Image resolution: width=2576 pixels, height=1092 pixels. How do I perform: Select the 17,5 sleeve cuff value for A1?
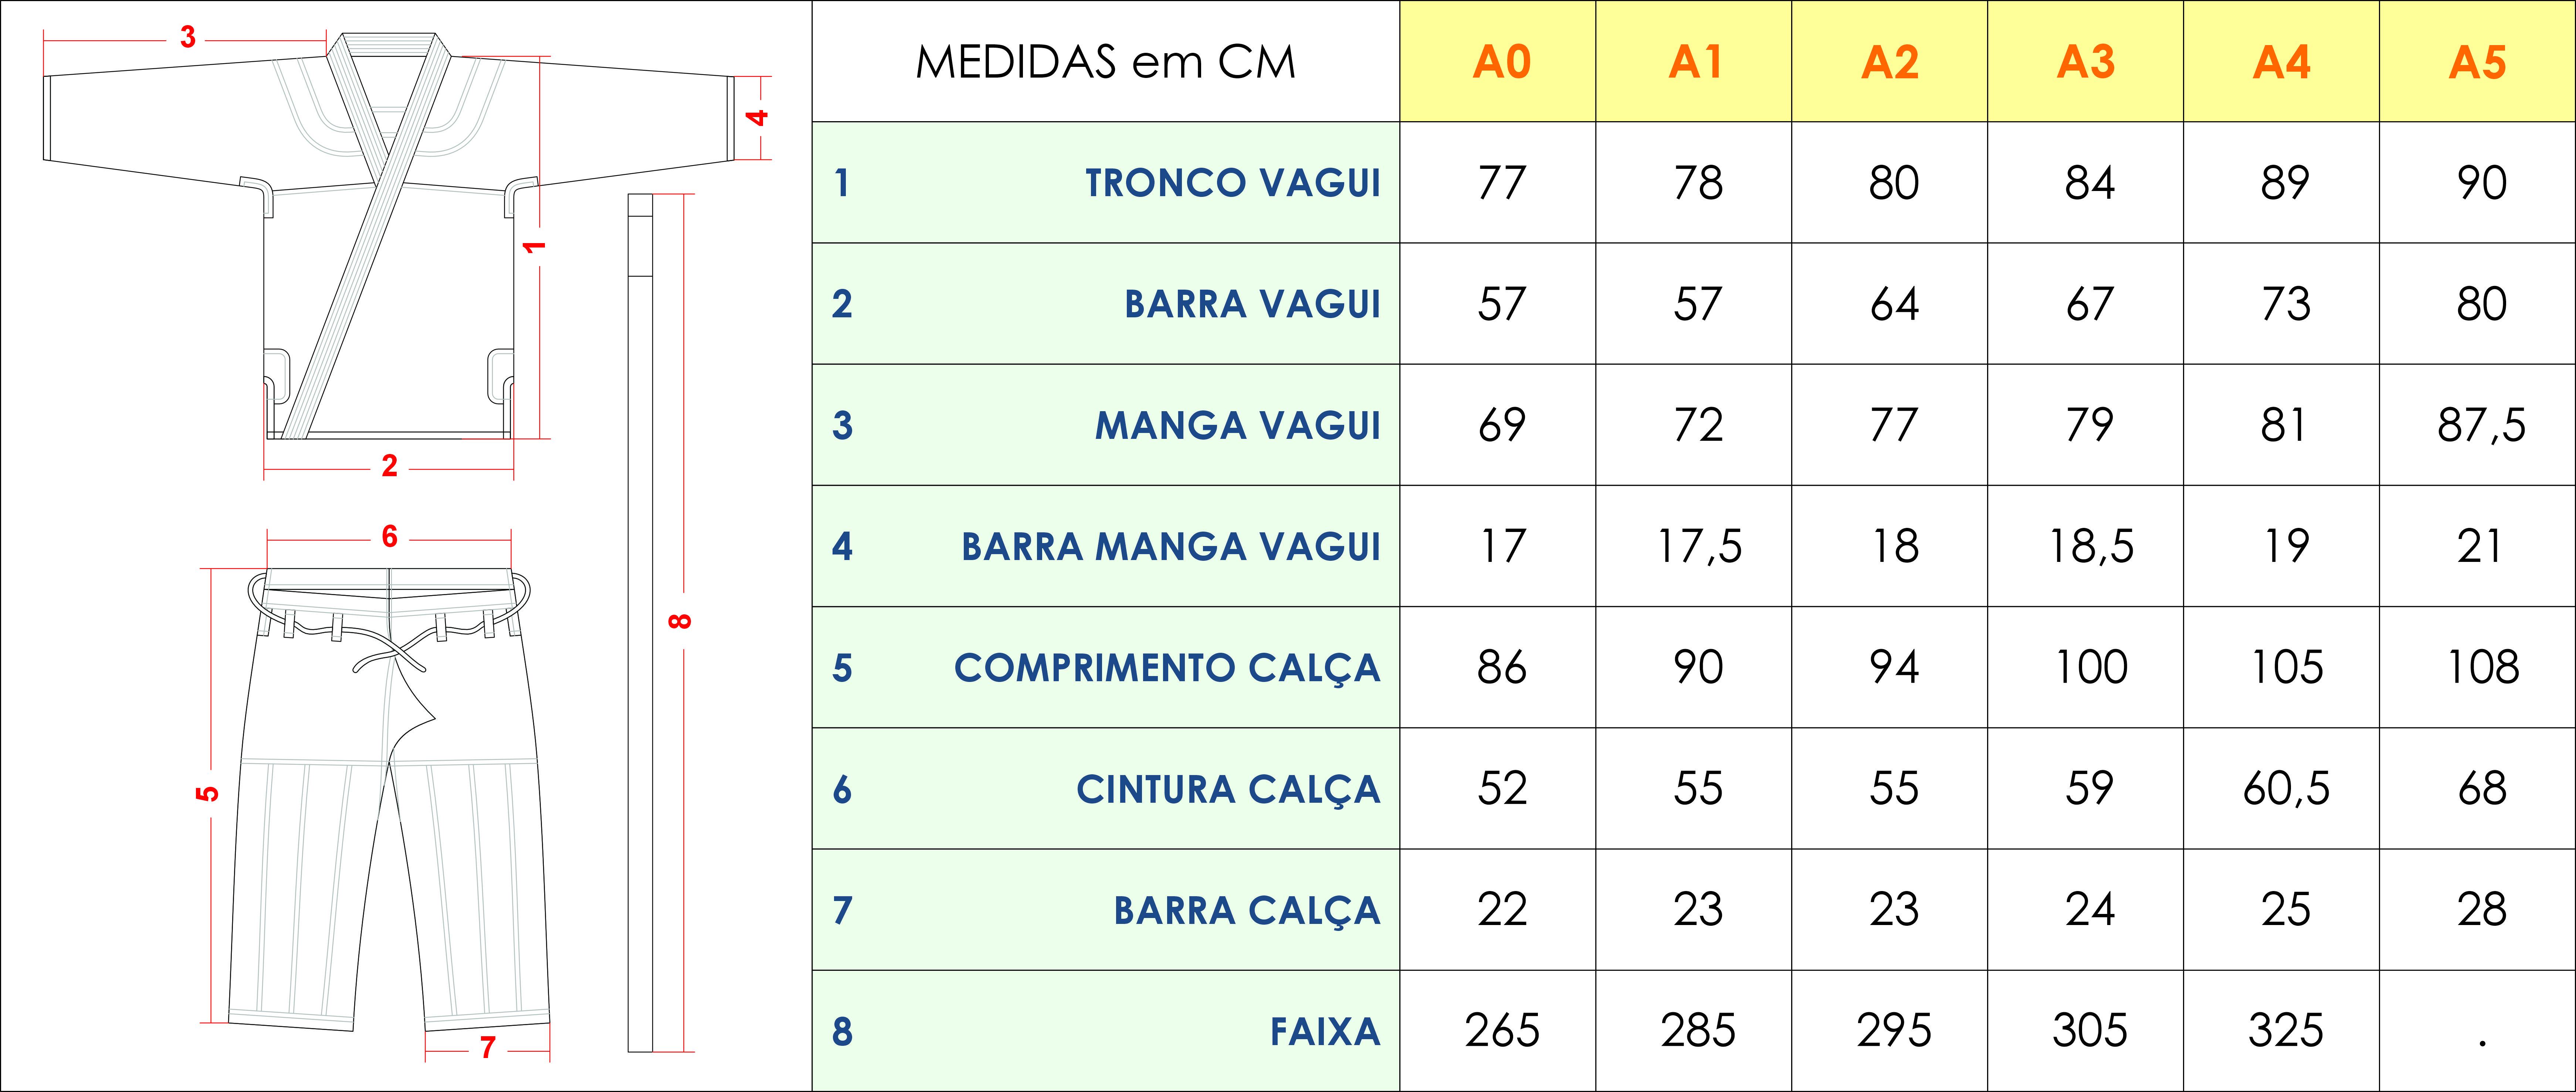point(1699,546)
